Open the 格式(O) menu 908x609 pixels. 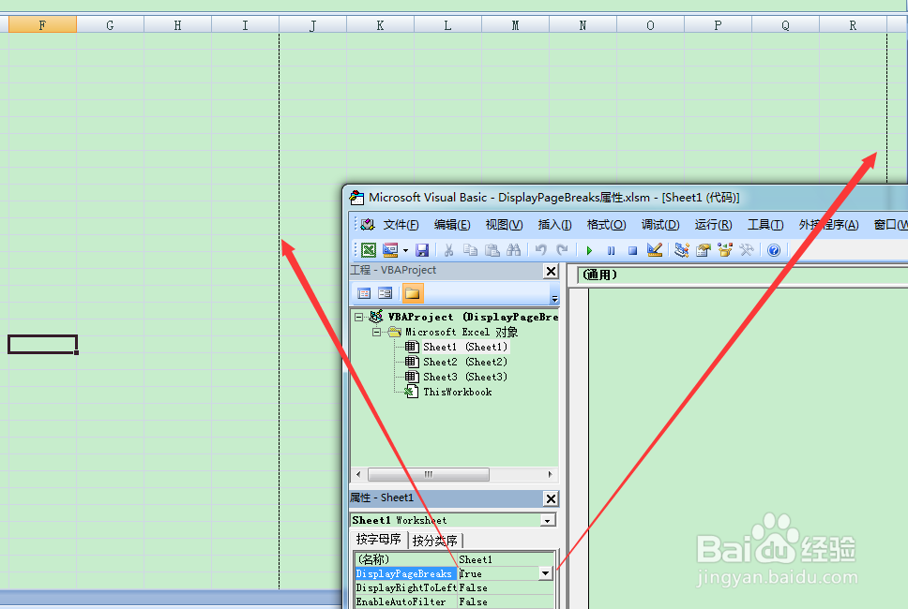(x=606, y=225)
